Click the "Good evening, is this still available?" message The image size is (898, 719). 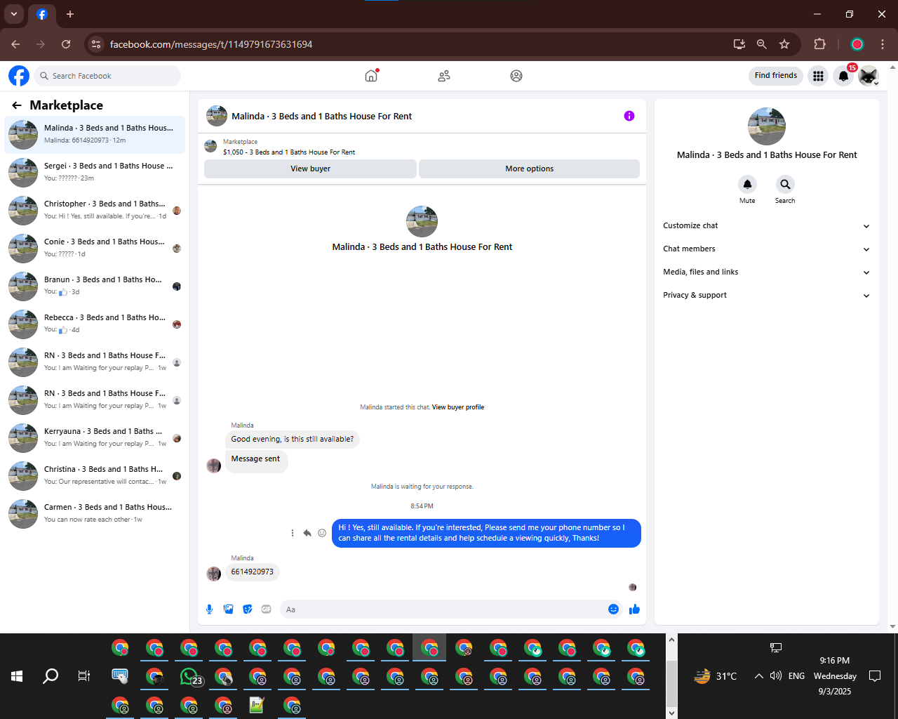point(293,440)
